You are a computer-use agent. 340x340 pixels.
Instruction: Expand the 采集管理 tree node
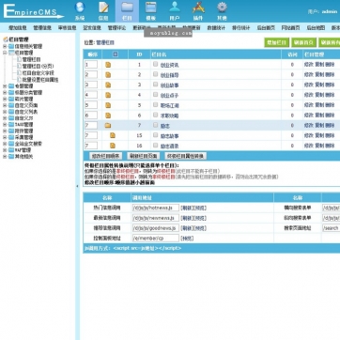click(5, 137)
